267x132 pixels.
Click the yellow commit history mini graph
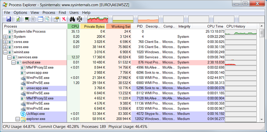[x=123, y=19]
